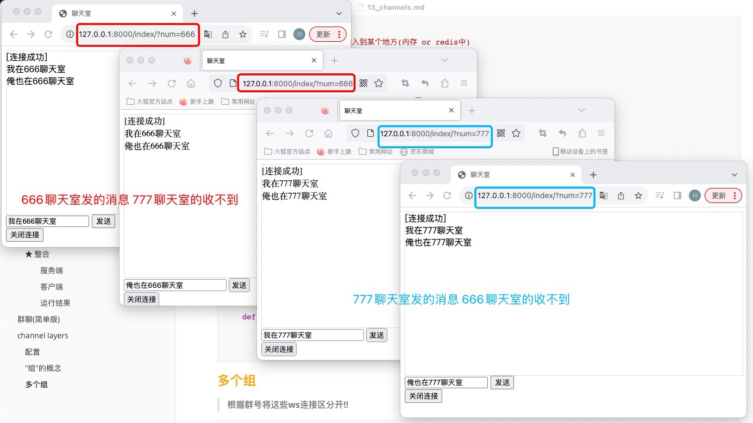Select channel layers in the document outline
The image size is (753, 423).
[x=42, y=336]
